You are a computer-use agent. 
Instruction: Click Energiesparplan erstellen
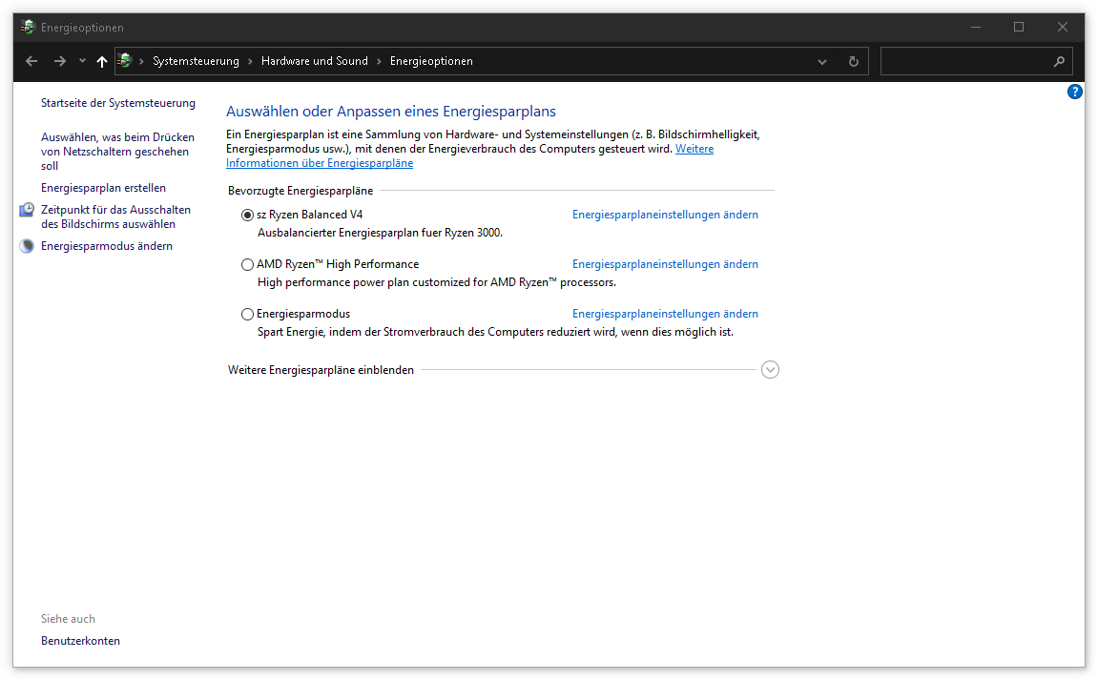coord(103,188)
